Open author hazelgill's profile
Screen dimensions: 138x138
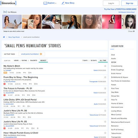(x=8, y=70)
